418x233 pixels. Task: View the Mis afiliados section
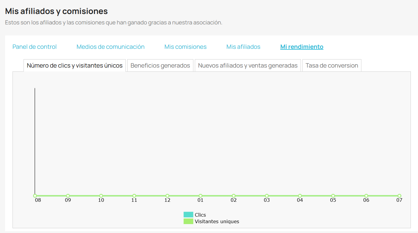[x=243, y=47]
